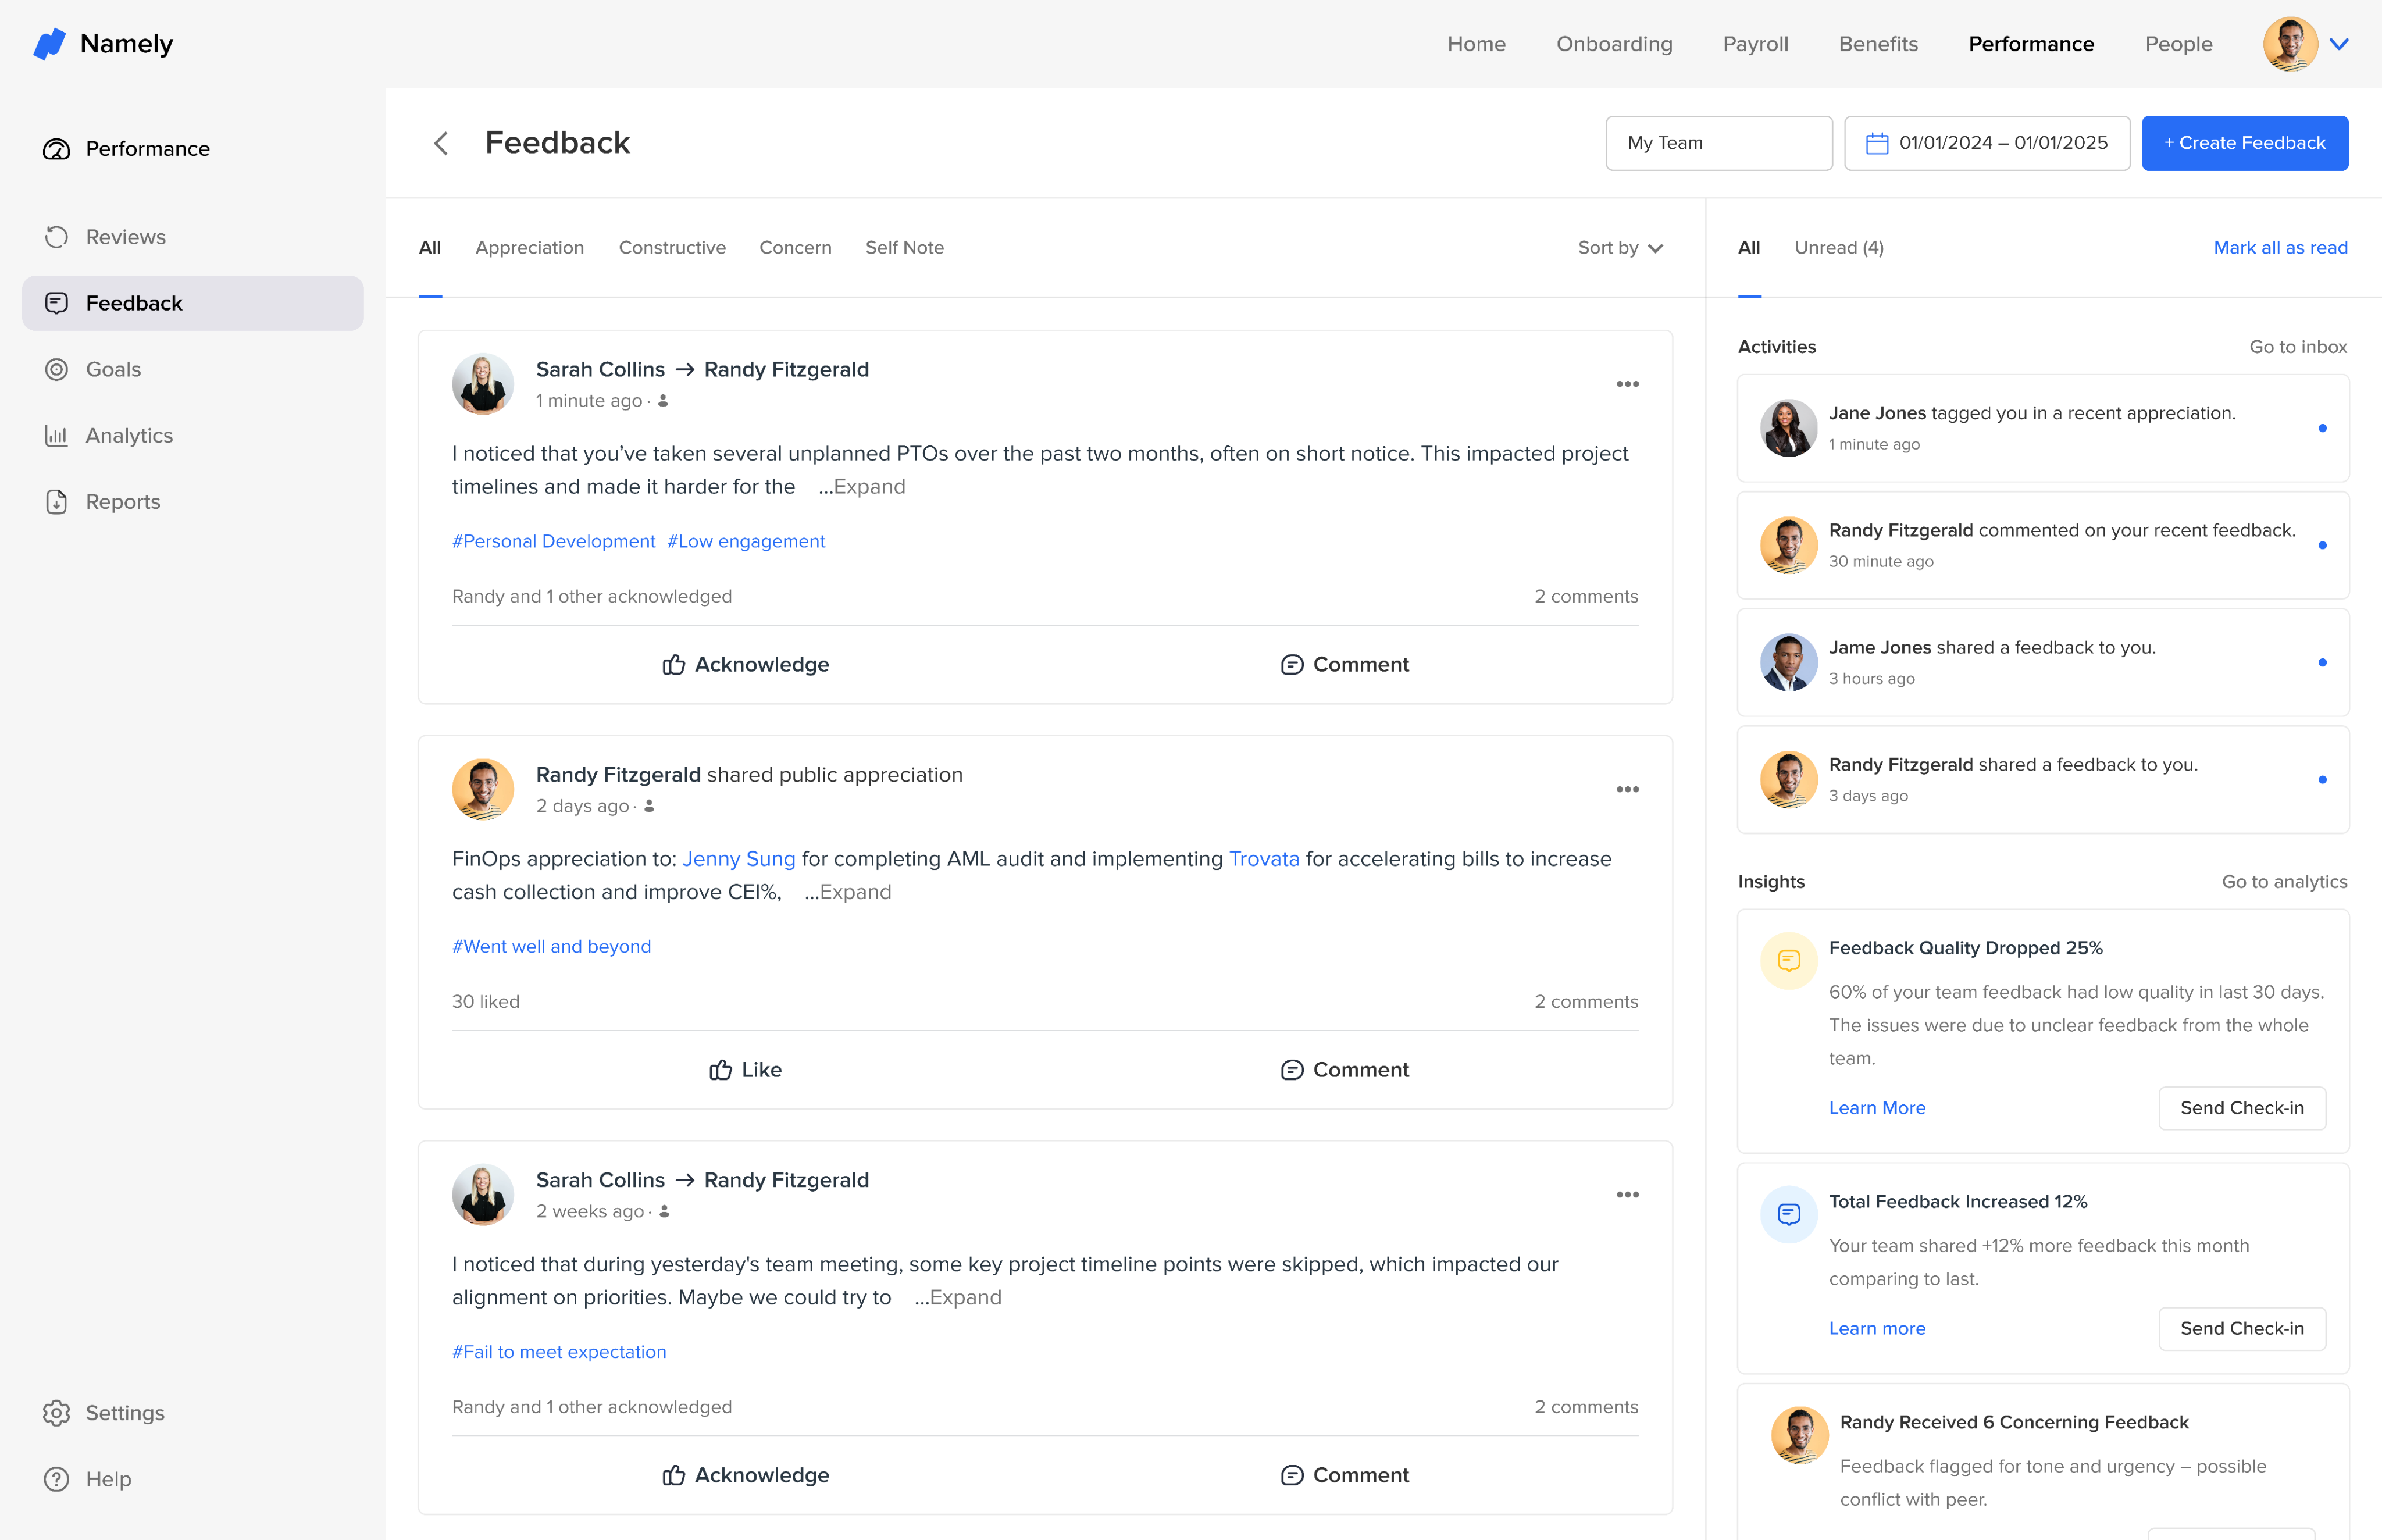Image resolution: width=2382 pixels, height=1540 pixels.
Task: Click the calendar icon in date range
Action: click(1877, 143)
